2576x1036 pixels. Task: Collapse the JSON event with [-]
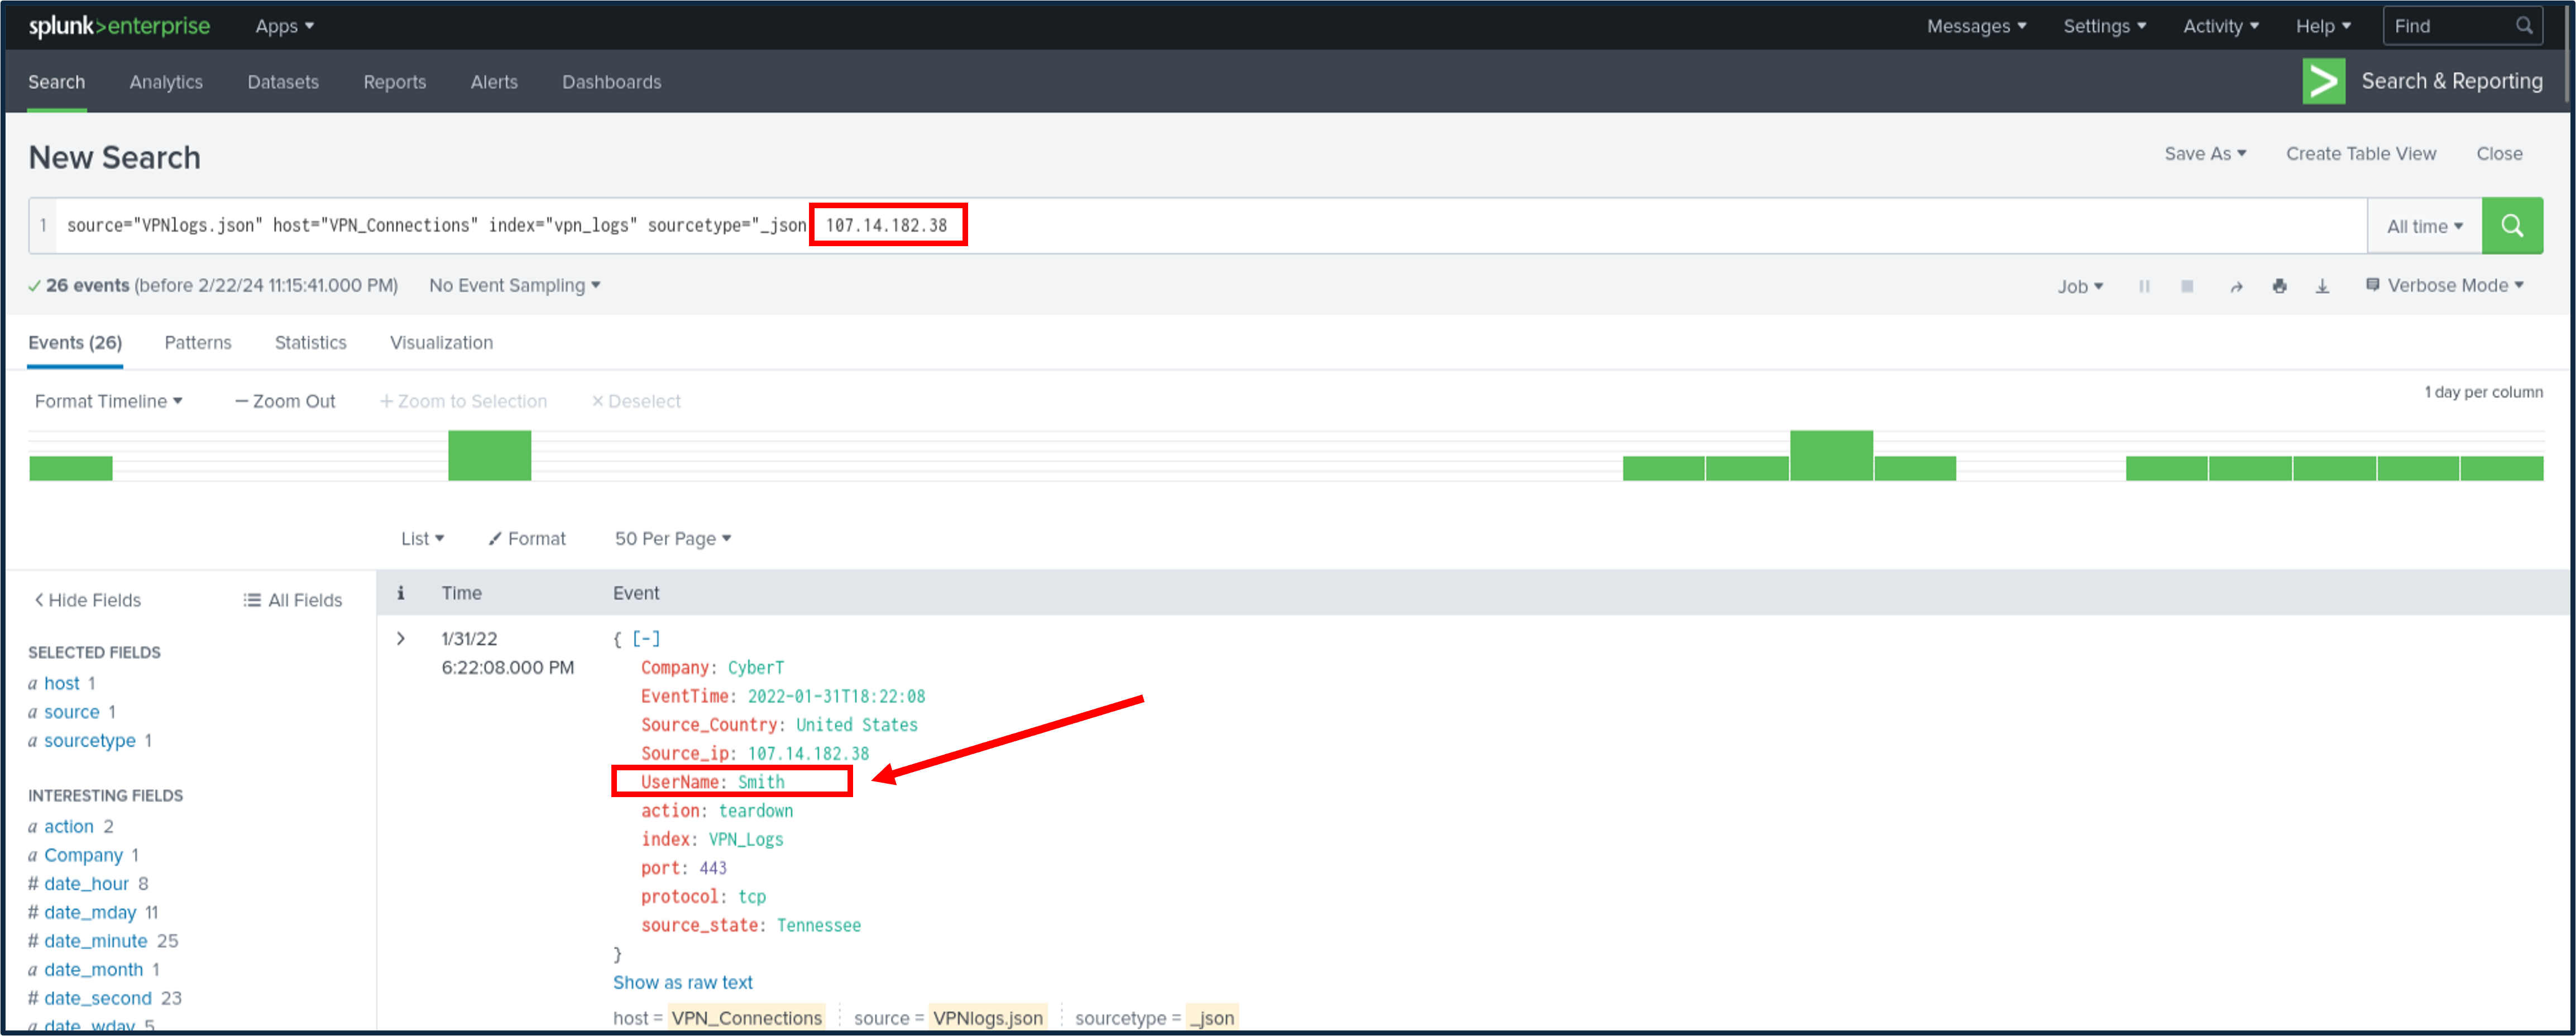(646, 639)
